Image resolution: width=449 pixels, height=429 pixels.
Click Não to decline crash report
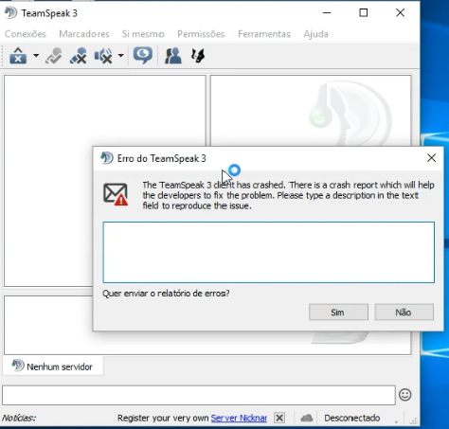click(404, 313)
